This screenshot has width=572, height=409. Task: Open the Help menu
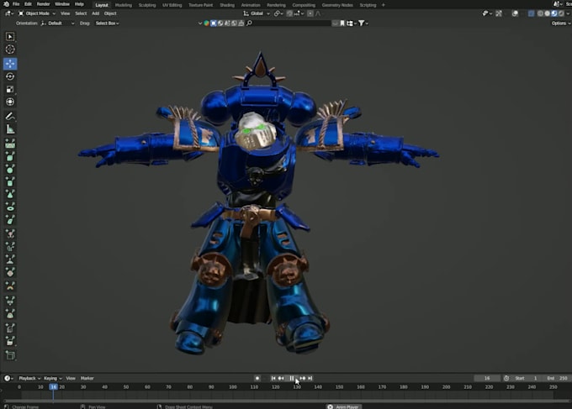pyautogui.click(x=79, y=4)
